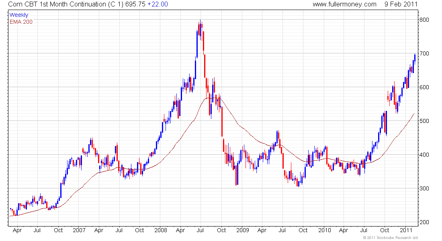Select the last price value 695.75
The image size is (442, 241).
pos(135,4)
